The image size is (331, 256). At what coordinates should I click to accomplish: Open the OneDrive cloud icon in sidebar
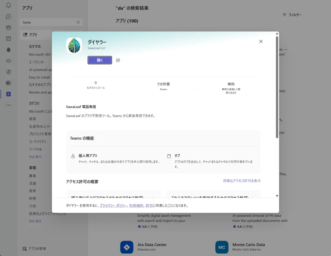8,61
